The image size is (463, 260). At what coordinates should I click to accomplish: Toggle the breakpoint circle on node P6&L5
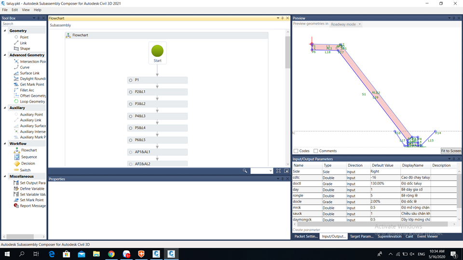131,140
